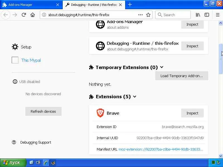
Task: Click the Debugging Support question icon
Action: pyautogui.click(x=14, y=142)
